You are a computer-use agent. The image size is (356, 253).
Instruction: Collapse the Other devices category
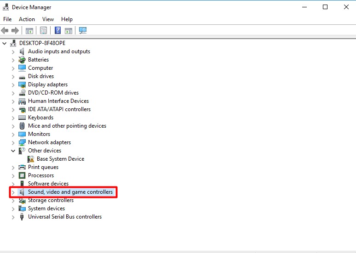click(13, 151)
